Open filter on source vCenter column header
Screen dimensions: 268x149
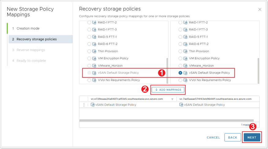(x=172, y=99)
